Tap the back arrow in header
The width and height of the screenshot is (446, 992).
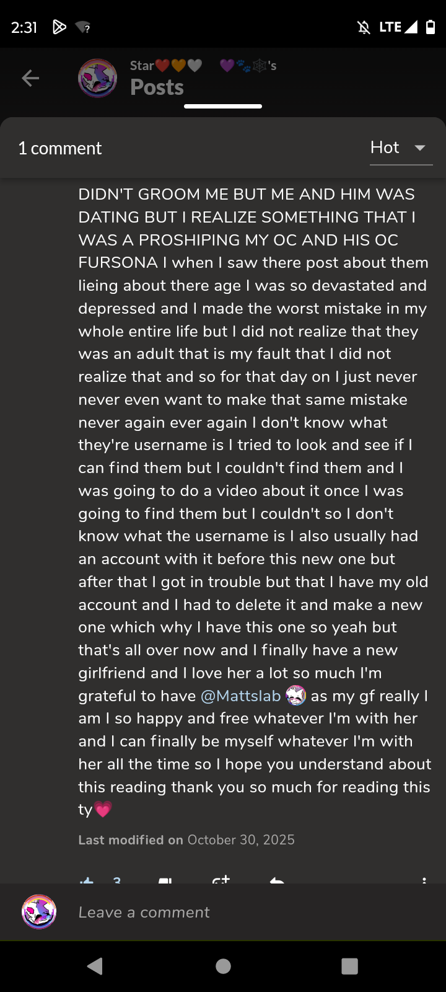click(30, 78)
